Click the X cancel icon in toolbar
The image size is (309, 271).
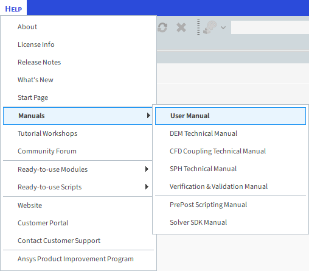click(181, 27)
